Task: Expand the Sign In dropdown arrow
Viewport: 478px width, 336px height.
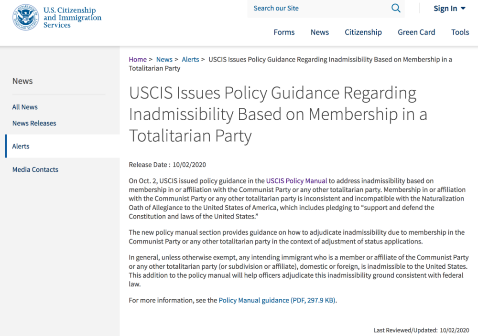Action: coord(463,8)
